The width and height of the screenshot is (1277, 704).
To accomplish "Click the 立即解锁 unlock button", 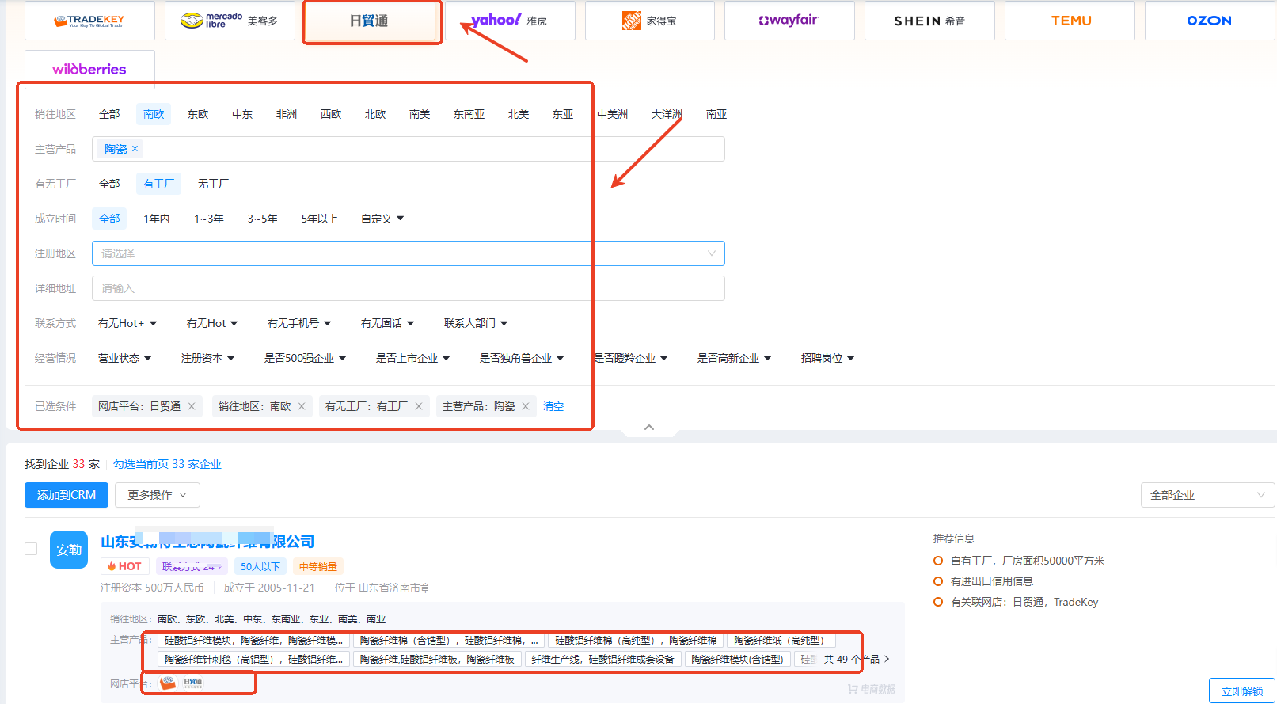I will click(1241, 691).
